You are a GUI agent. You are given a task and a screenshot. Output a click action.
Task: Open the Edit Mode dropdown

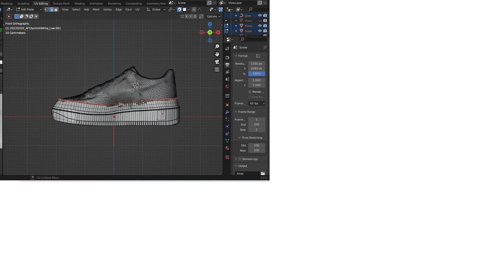point(29,9)
